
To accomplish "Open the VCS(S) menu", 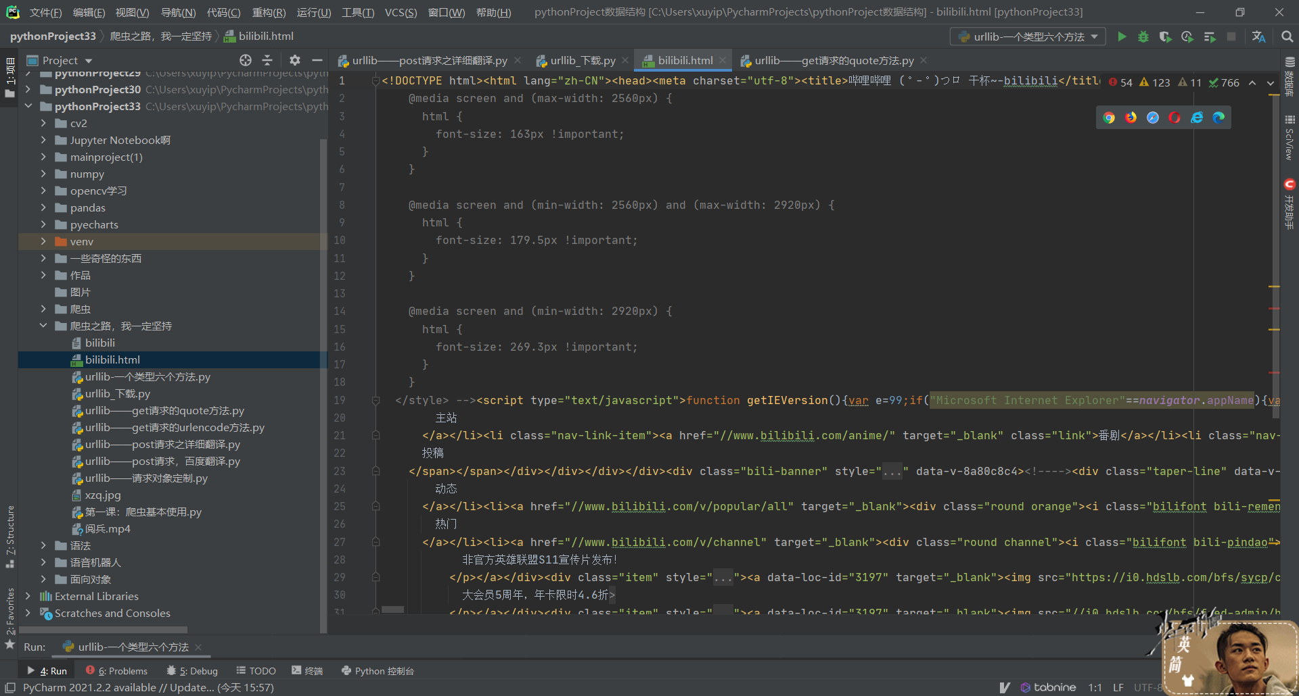I will tap(401, 12).
